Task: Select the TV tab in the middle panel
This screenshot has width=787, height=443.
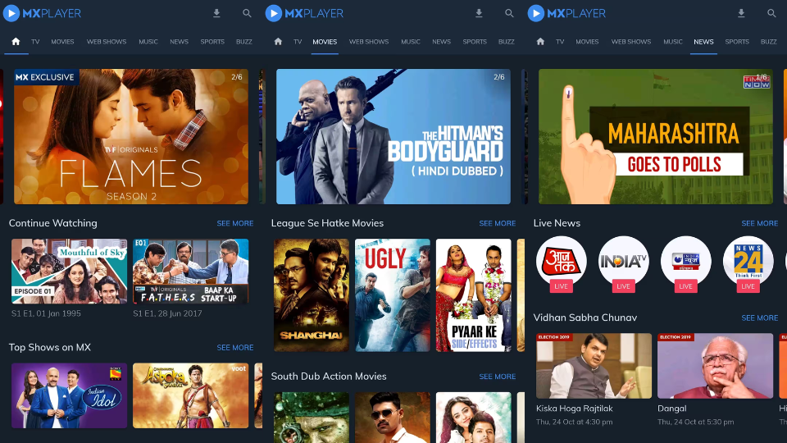Action: [298, 42]
